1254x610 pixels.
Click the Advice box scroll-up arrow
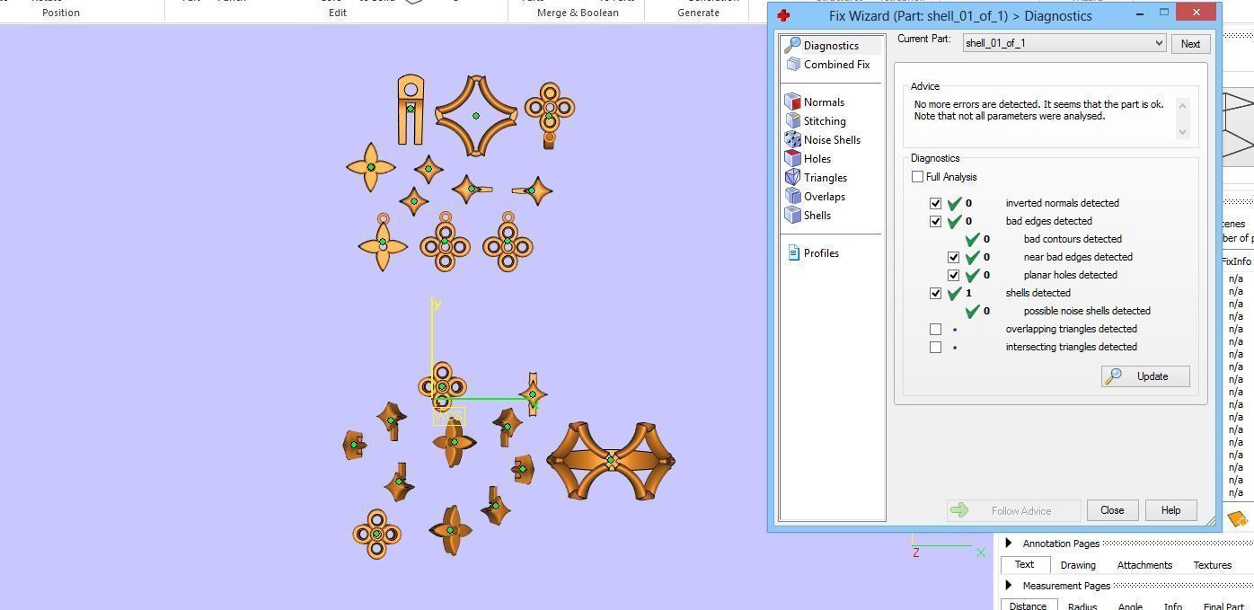pos(1182,106)
